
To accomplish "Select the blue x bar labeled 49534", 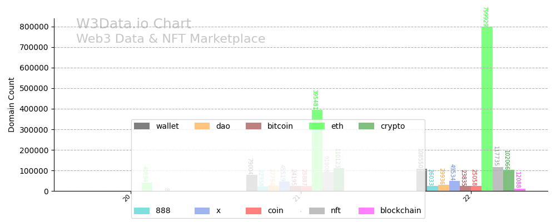I will tap(454, 186).
